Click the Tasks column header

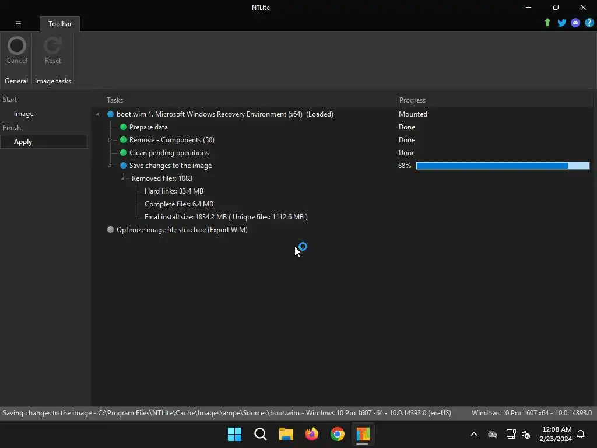[115, 100]
